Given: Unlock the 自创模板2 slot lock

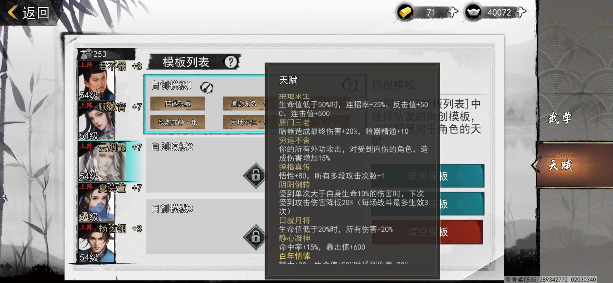Looking at the screenshot, I should coord(256,175).
